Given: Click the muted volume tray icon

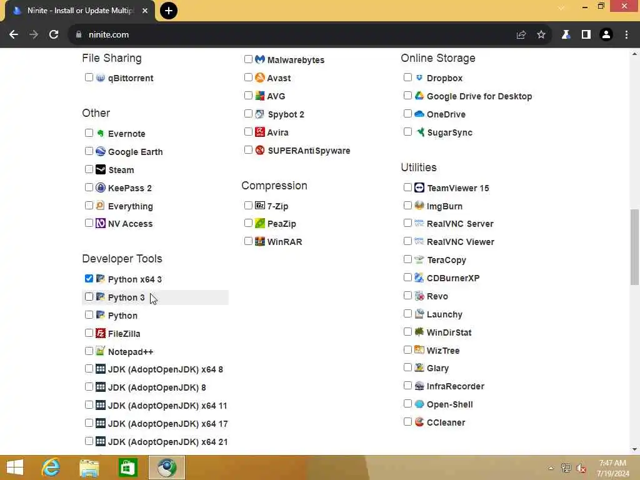Looking at the screenshot, I should (x=581, y=468).
